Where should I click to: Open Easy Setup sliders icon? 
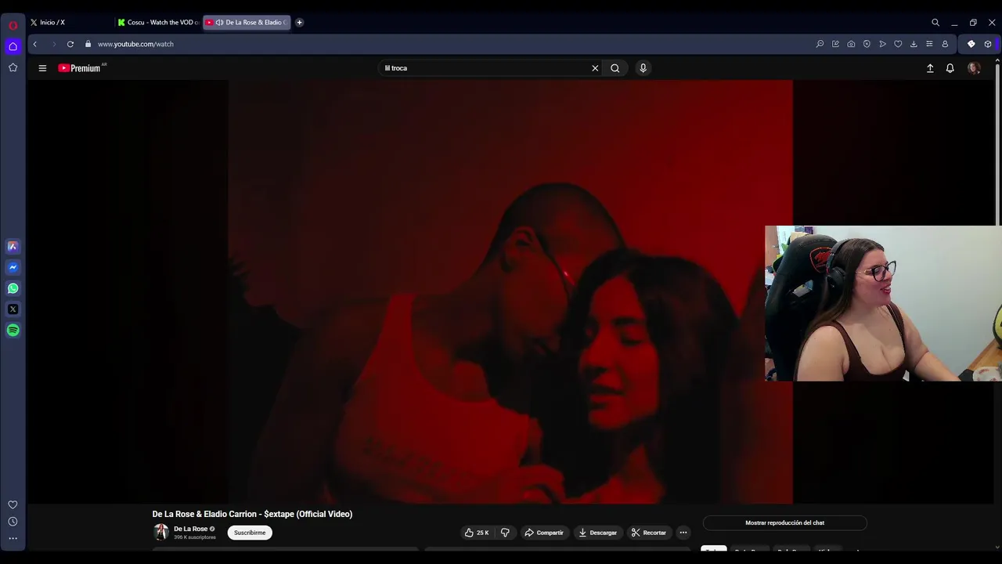point(929,44)
